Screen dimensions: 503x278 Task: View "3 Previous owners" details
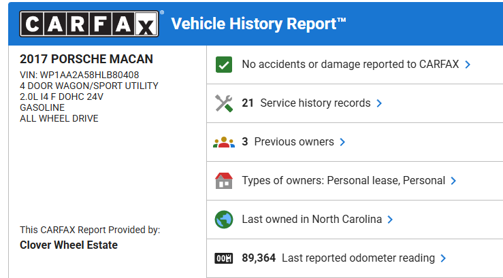click(288, 142)
